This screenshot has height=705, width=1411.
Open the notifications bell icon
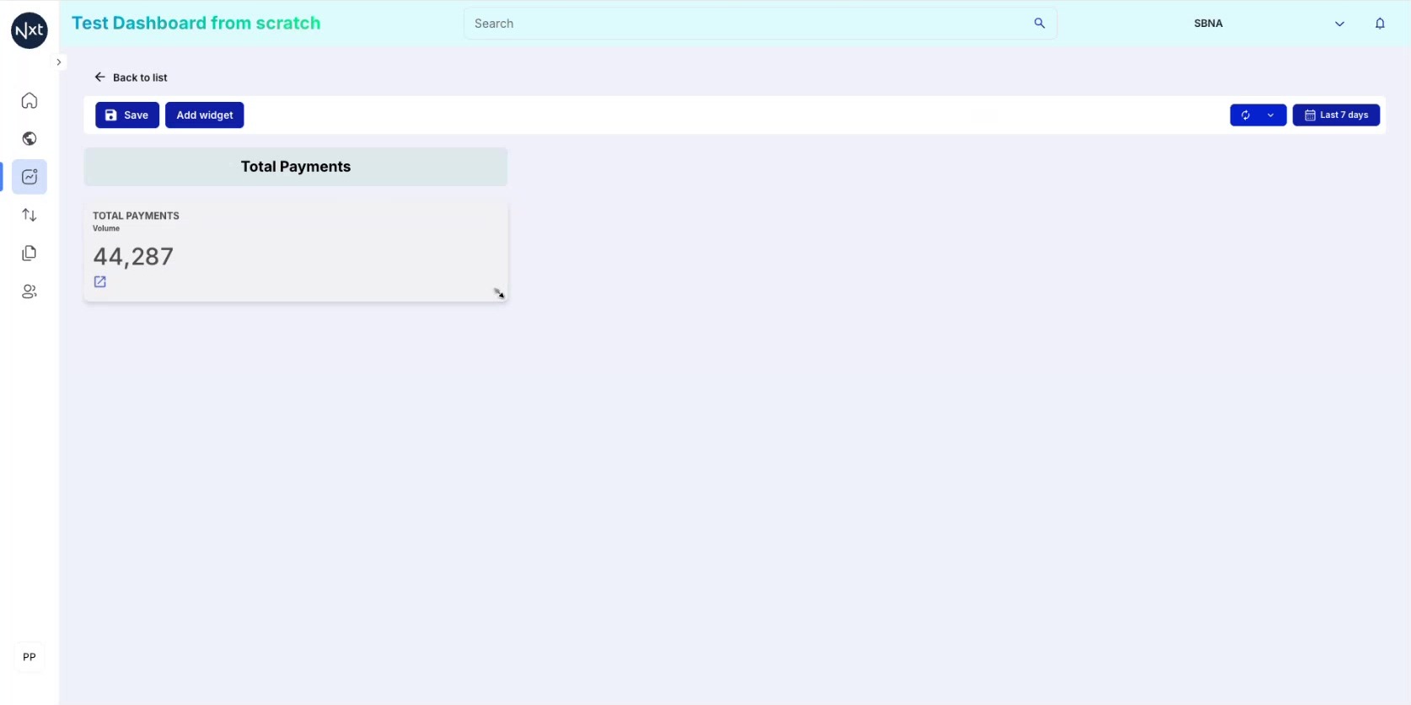[x=1380, y=24]
